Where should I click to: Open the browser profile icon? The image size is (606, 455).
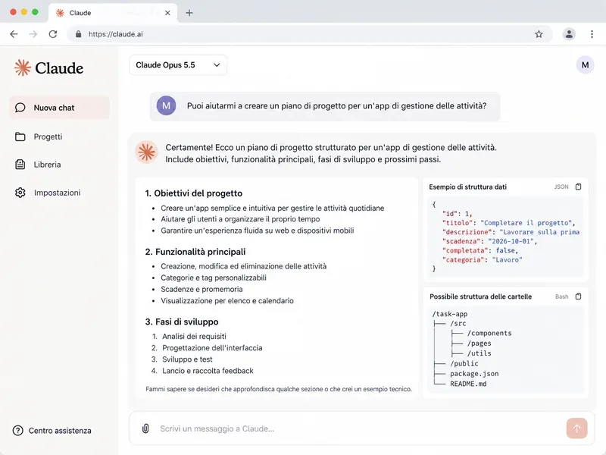pos(569,34)
